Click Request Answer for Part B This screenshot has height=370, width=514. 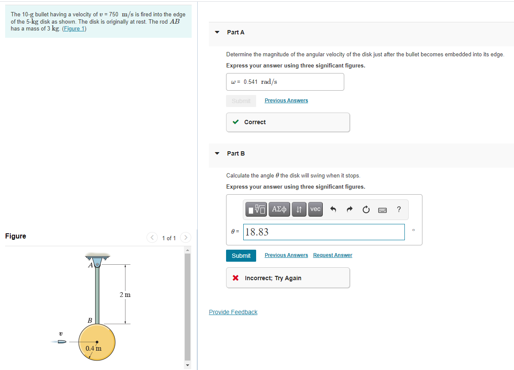[x=332, y=255]
